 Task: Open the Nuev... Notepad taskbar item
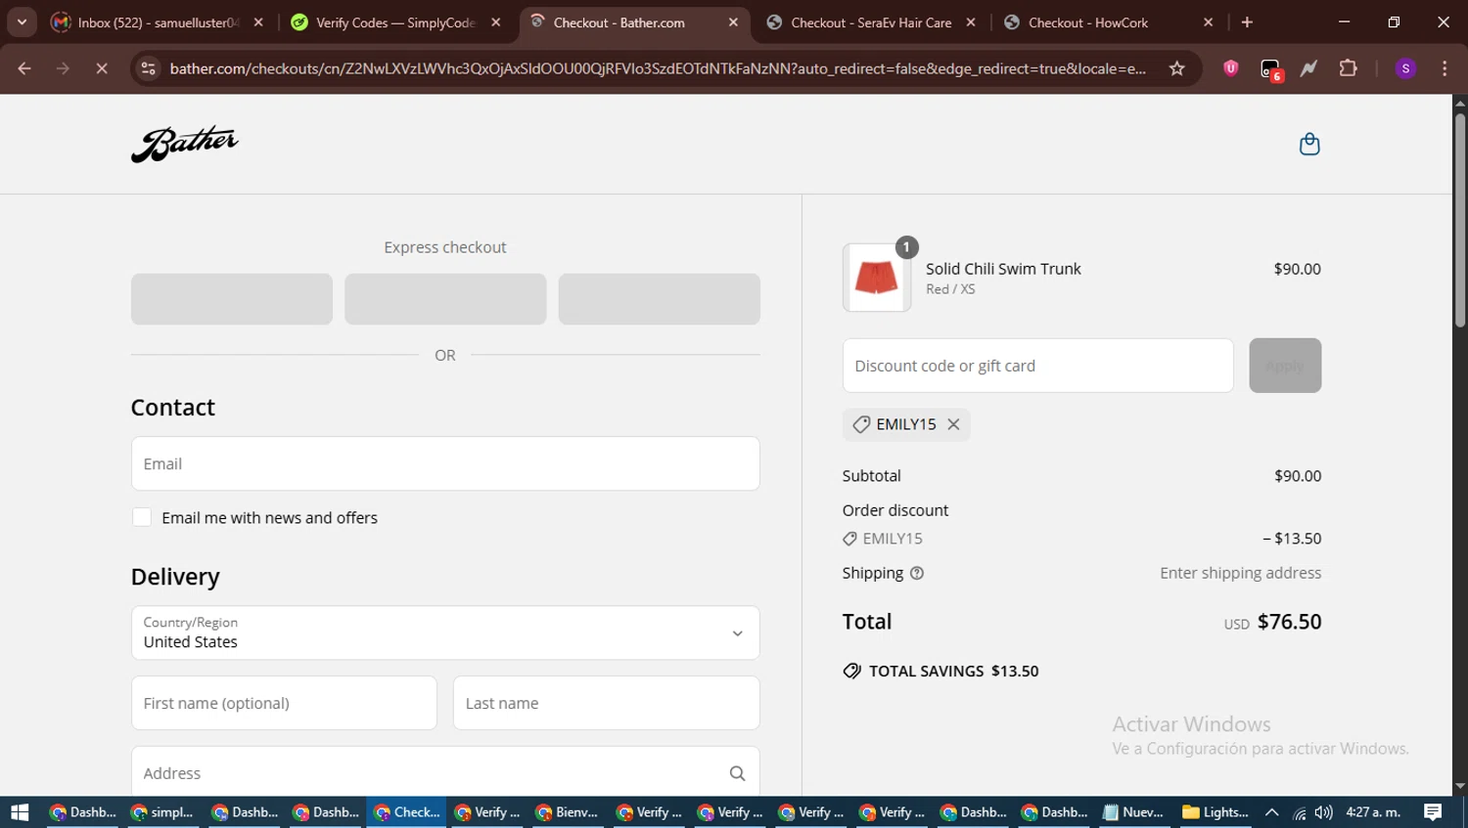click(1133, 812)
